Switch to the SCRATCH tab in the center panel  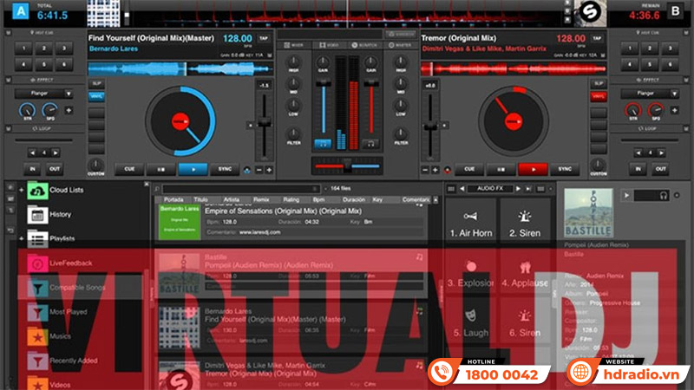pos(364,45)
